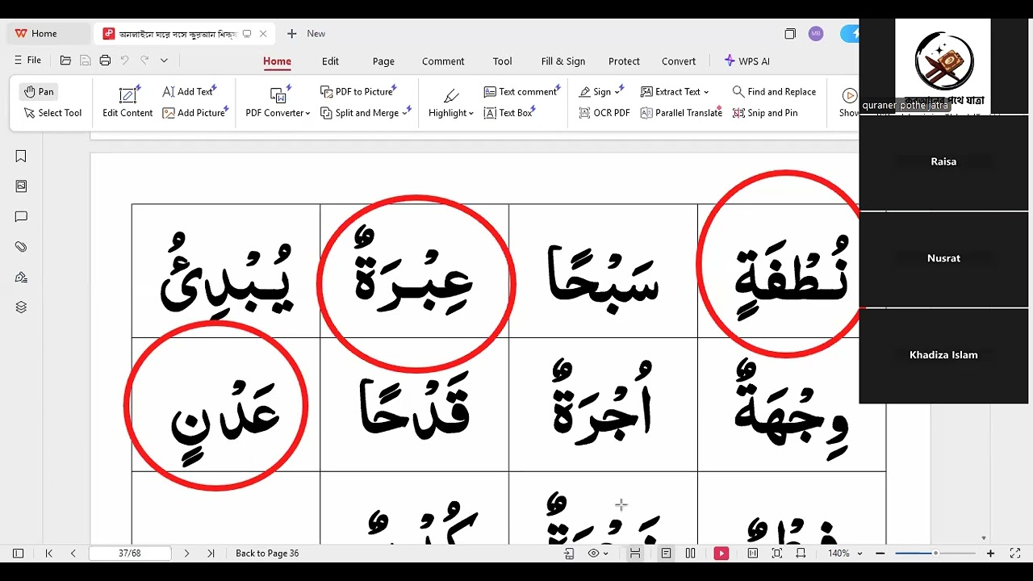
Task: Click the New tab button
Action: click(305, 34)
